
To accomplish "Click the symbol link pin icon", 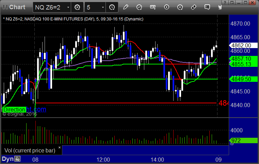I will 194,7.
